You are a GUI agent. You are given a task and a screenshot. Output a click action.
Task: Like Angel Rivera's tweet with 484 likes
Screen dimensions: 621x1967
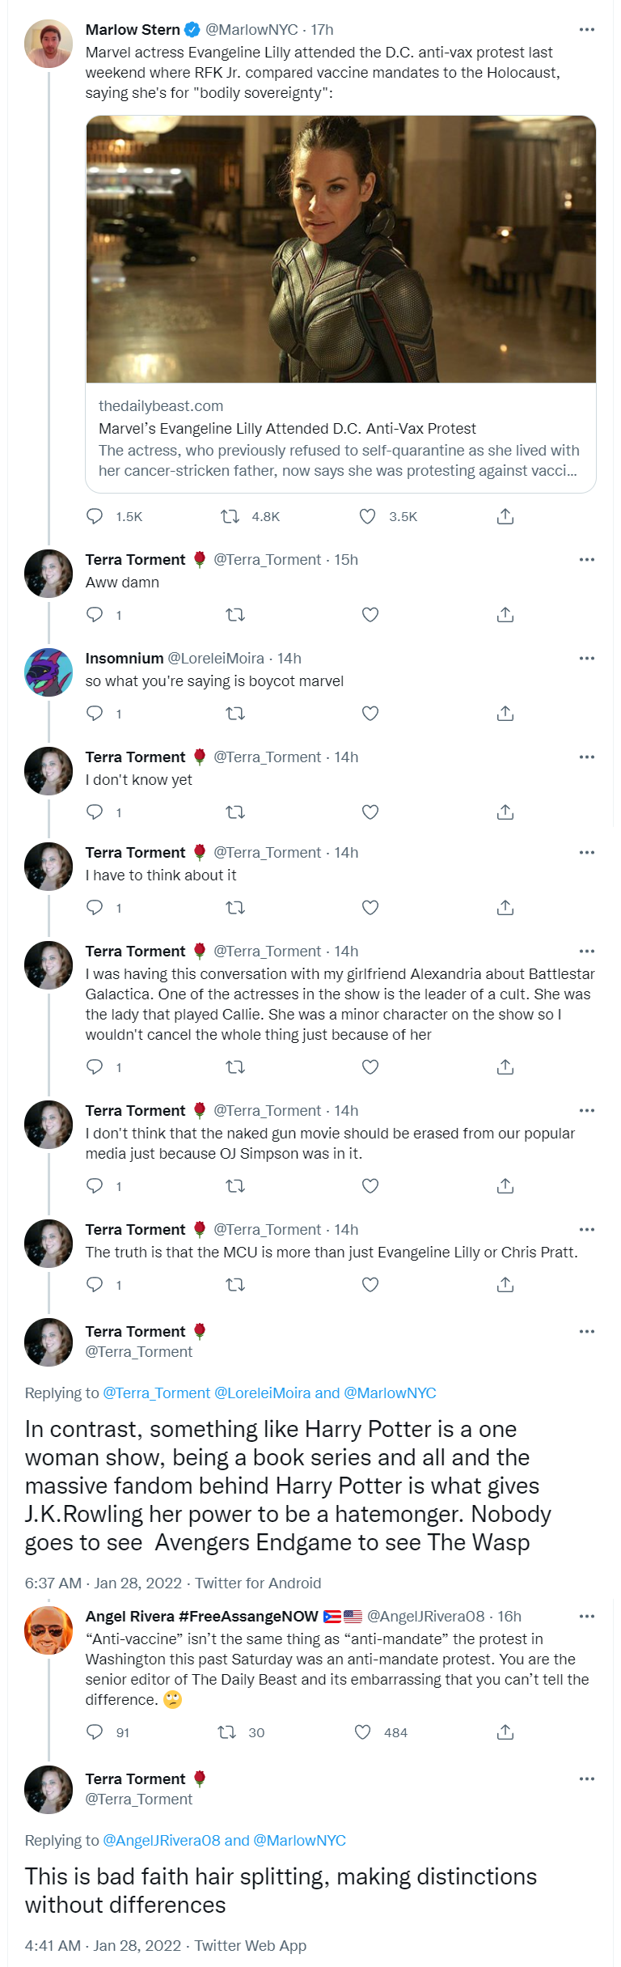[363, 1732]
